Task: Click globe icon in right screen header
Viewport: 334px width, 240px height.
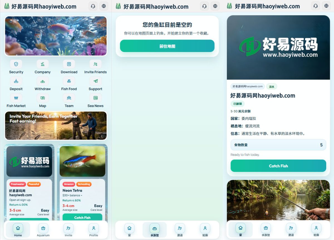Action: (326, 6)
